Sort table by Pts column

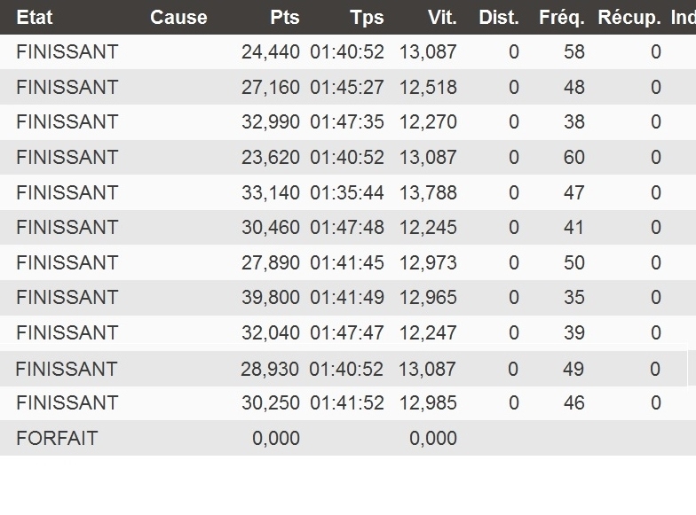coord(285,17)
